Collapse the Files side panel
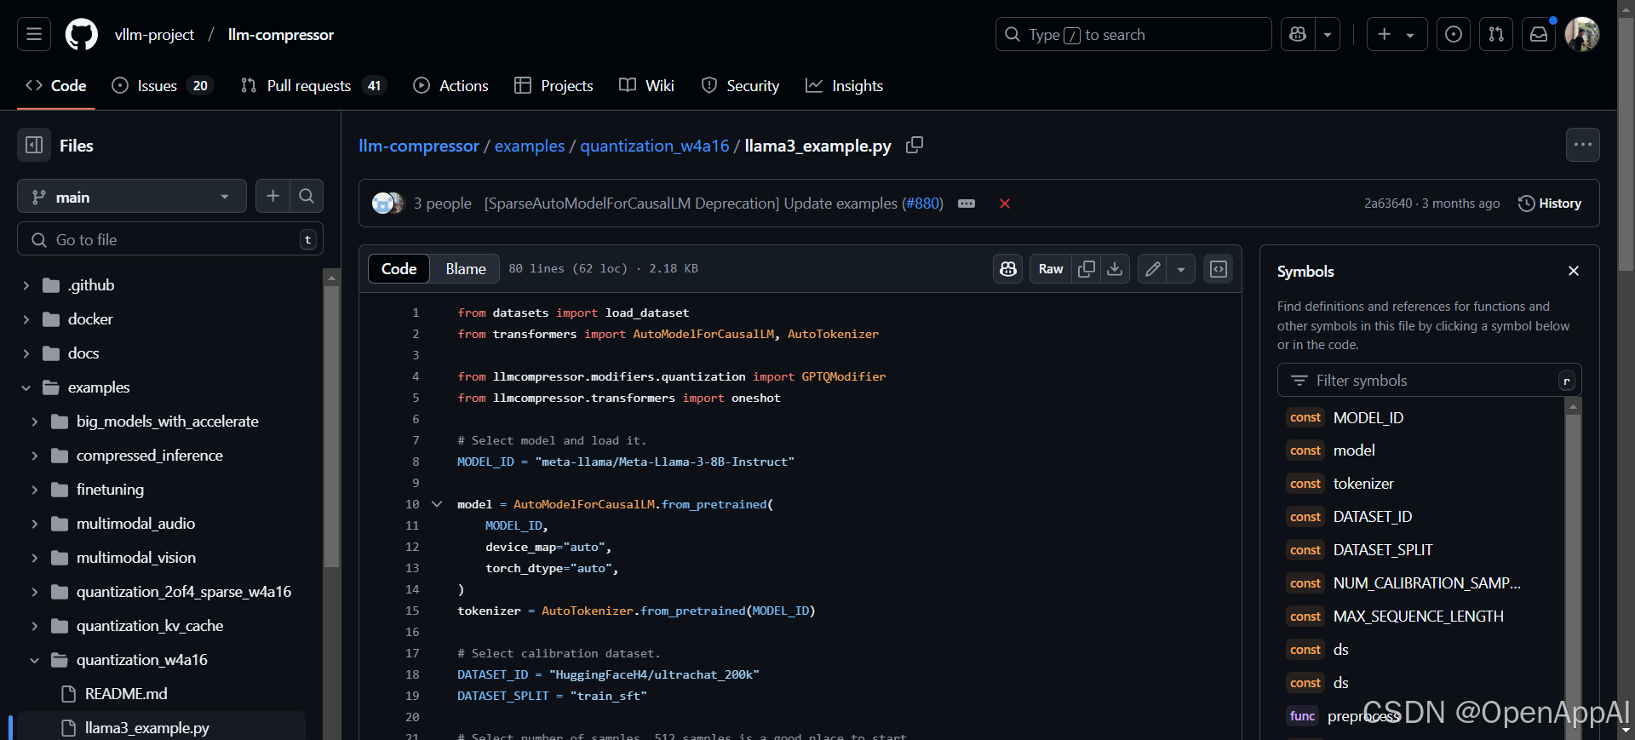Image resolution: width=1635 pixels, height=740 pixels. [34, 145]
